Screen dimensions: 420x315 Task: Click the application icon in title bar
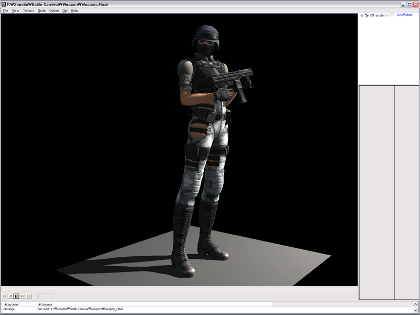(4, 4)
